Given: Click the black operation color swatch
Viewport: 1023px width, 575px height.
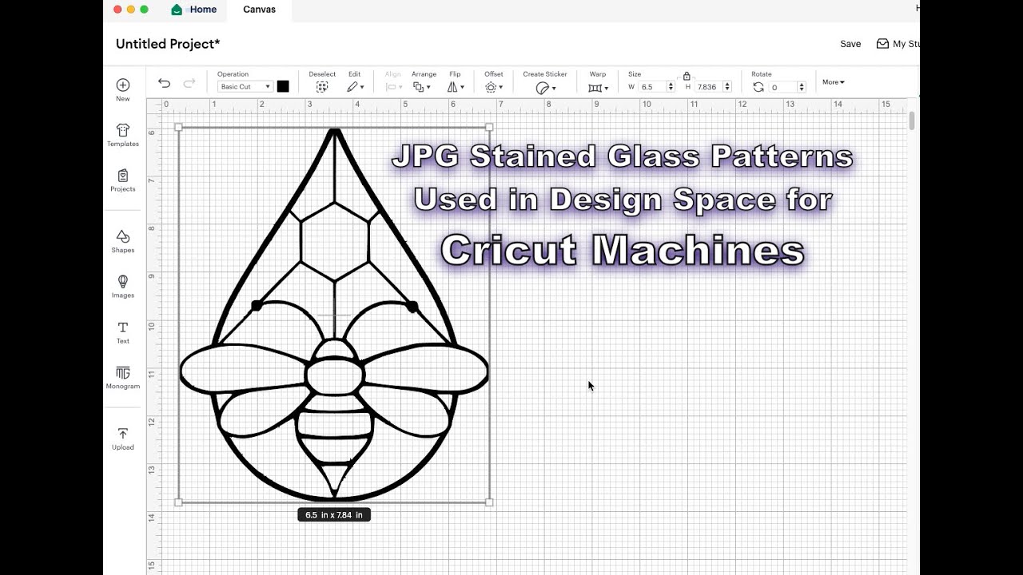Looking at the screenshot, I should tap(283, 87).
